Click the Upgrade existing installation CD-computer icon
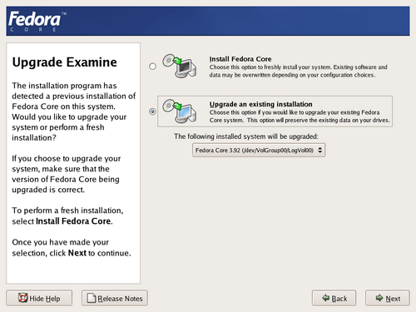Viewport: 416px width, 312px height. (x=180, y=111)
